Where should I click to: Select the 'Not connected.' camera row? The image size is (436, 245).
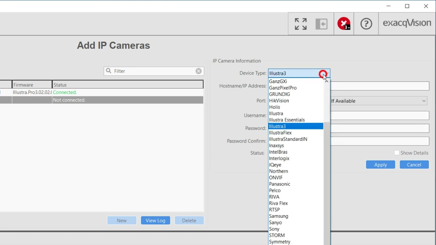(x=102, y=100)
